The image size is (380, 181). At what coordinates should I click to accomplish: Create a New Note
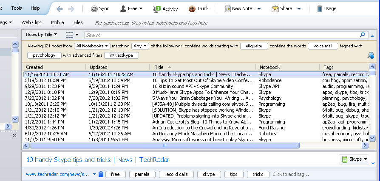click(x=239, y=9)
